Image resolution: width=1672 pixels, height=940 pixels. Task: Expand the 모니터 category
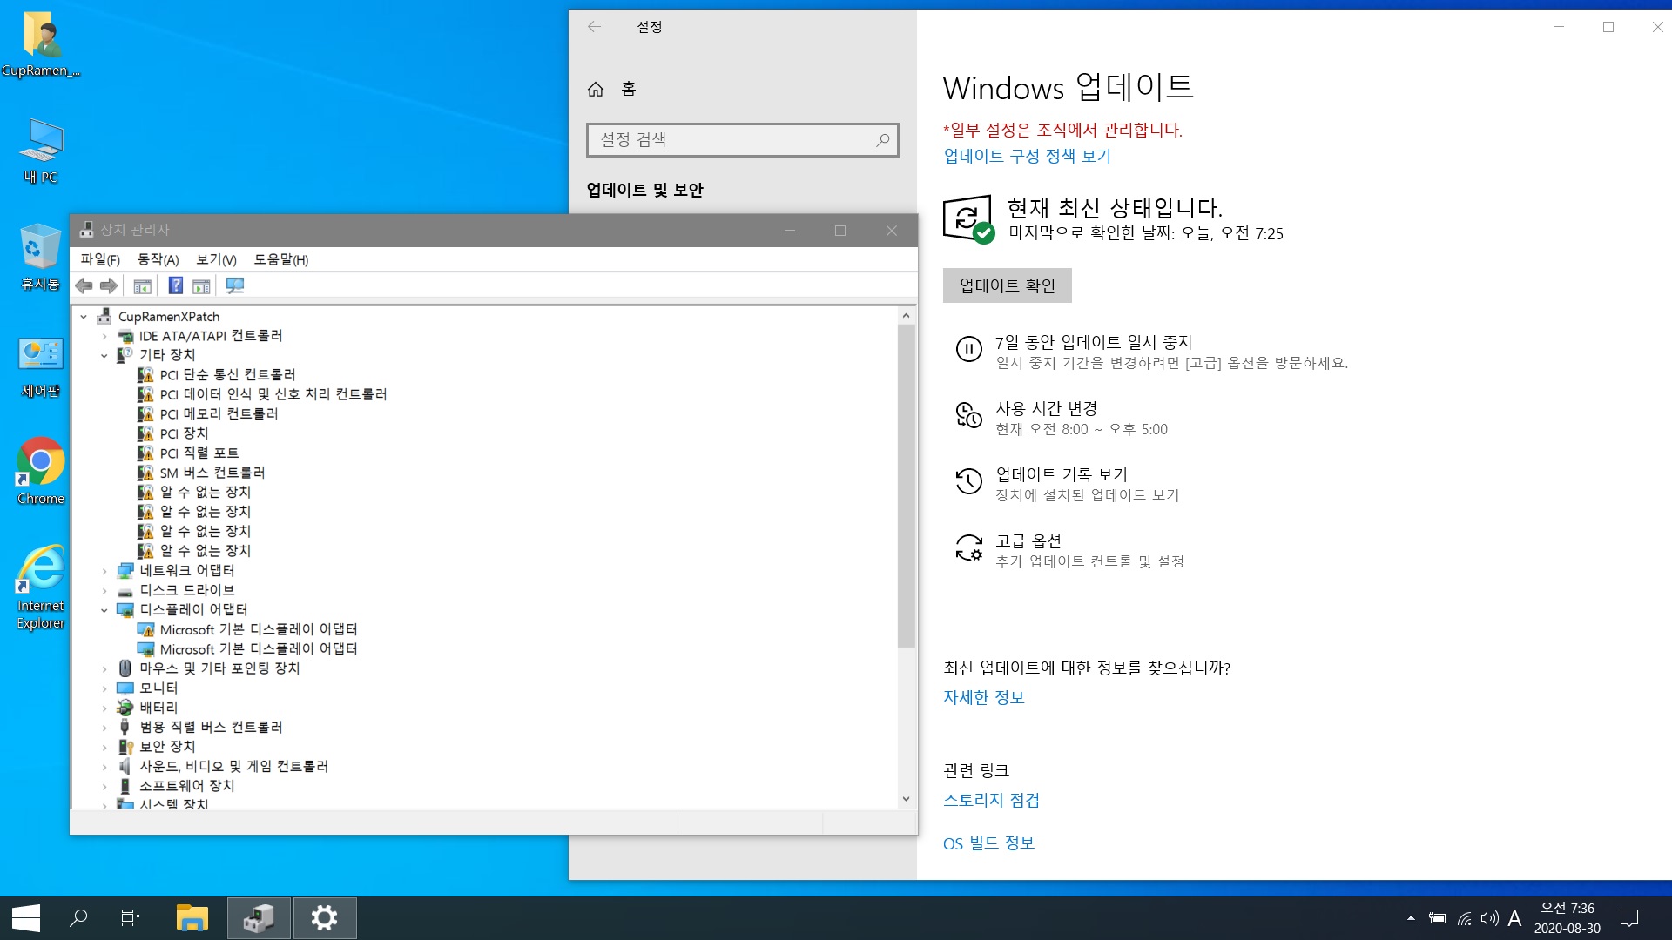tap(104, 688)
